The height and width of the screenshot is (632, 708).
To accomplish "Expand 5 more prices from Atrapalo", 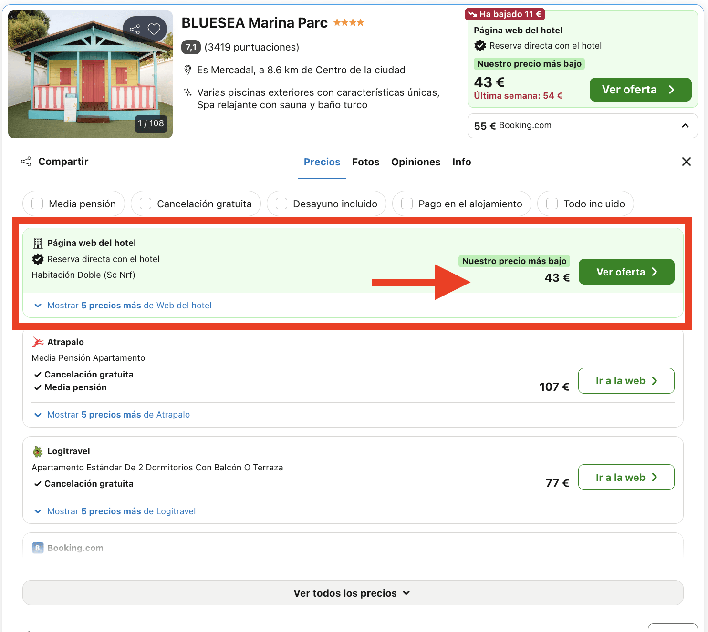I will click(118, 415).
